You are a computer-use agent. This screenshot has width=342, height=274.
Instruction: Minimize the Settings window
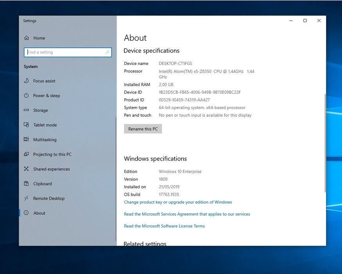pos(291,20)
